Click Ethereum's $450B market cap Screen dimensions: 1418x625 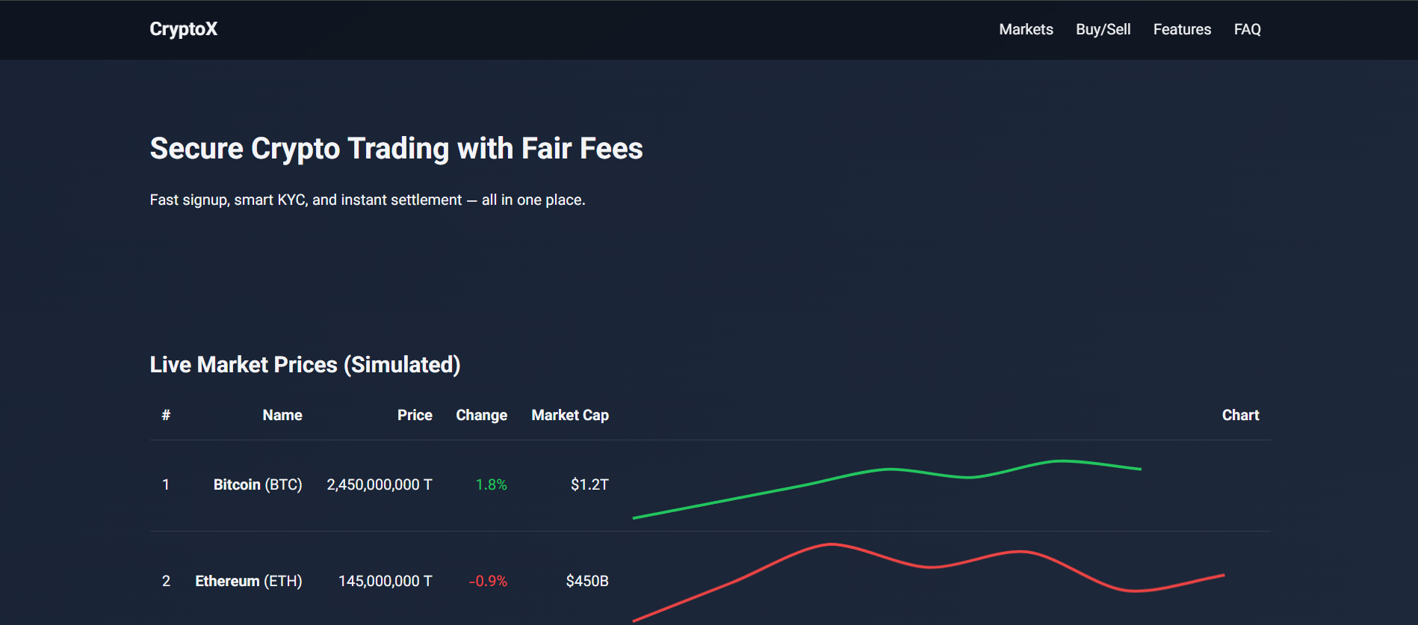pyautogui.click(x=587, y=581)
